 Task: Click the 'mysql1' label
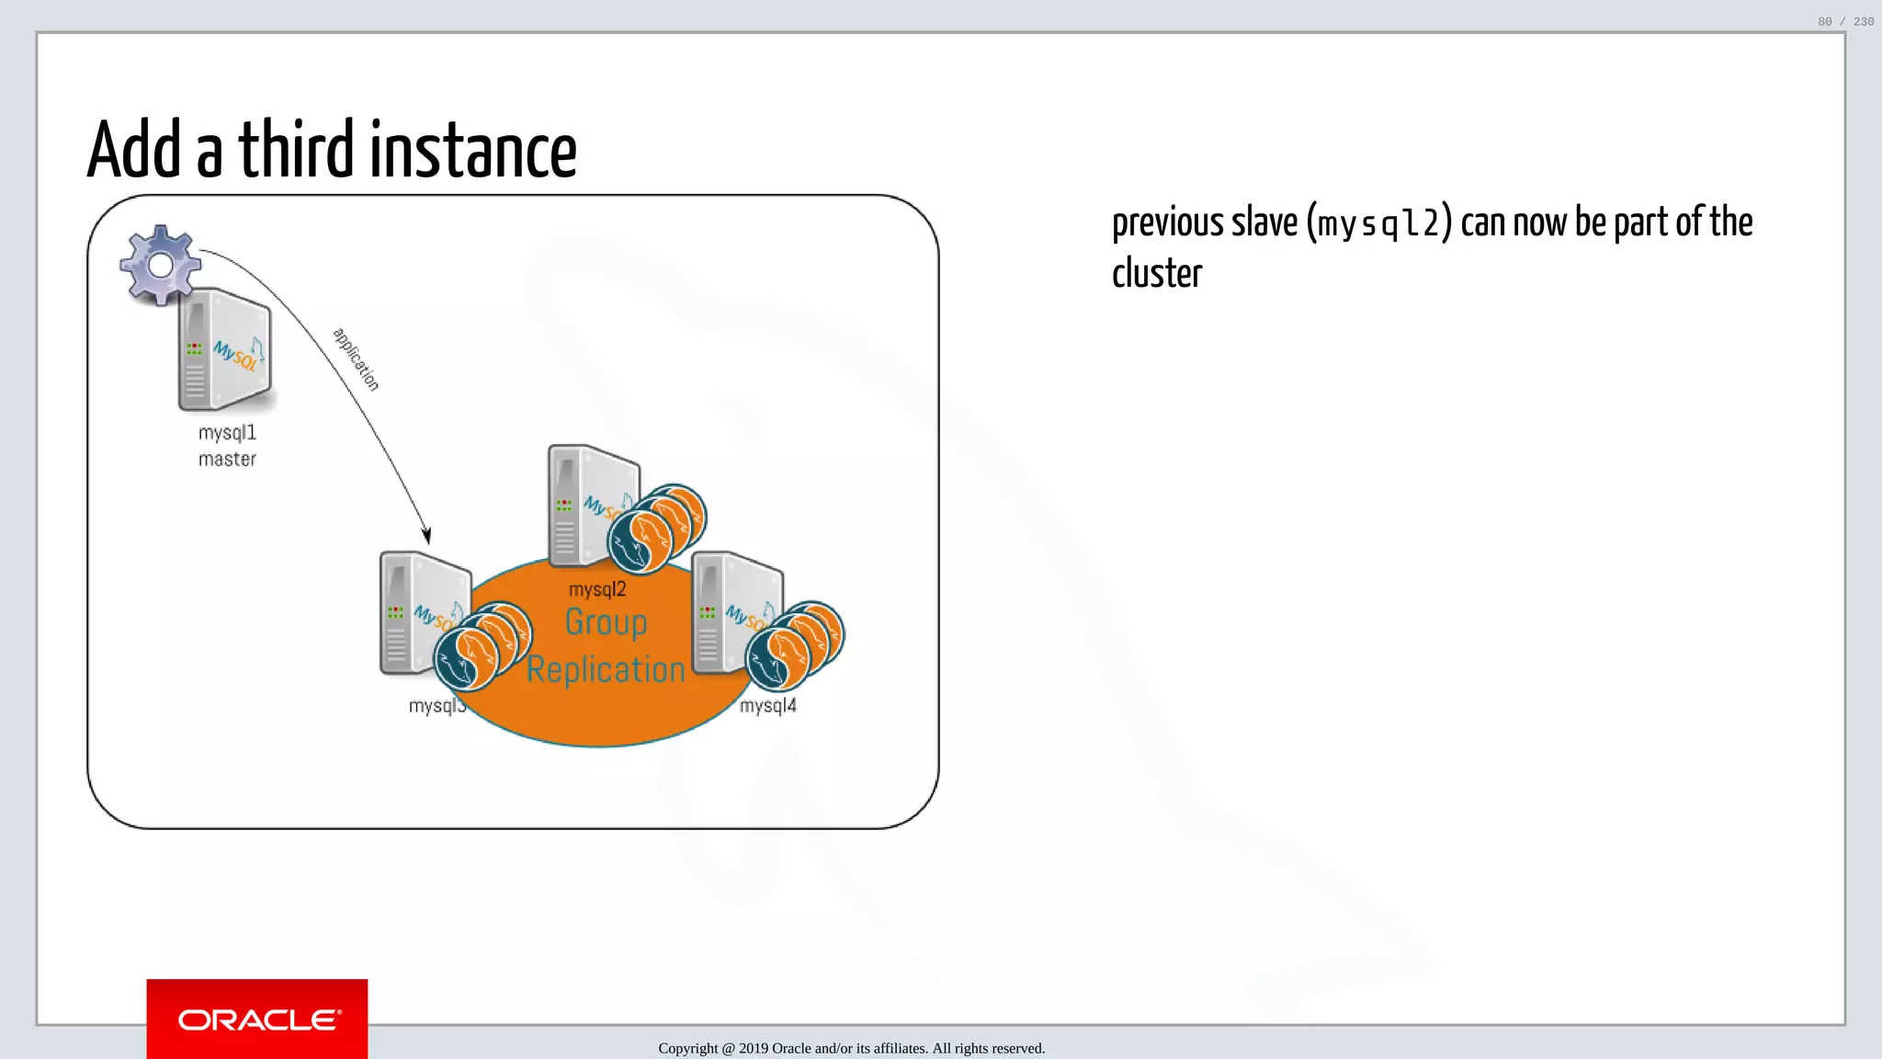[x=227, y=433]
